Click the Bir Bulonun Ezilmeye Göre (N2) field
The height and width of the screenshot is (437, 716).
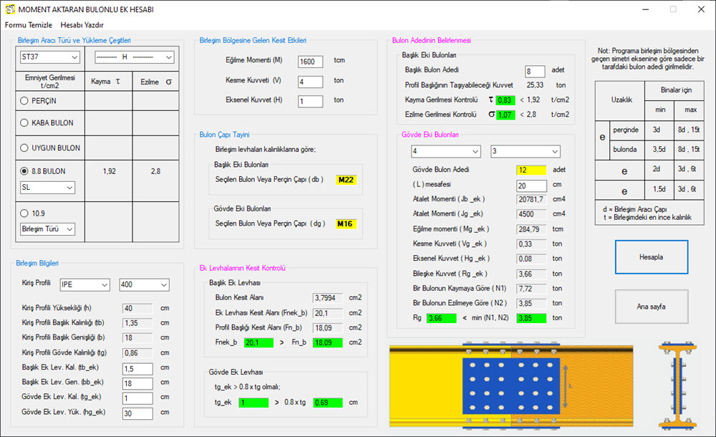pyautogui.click(x=531, y=304)
